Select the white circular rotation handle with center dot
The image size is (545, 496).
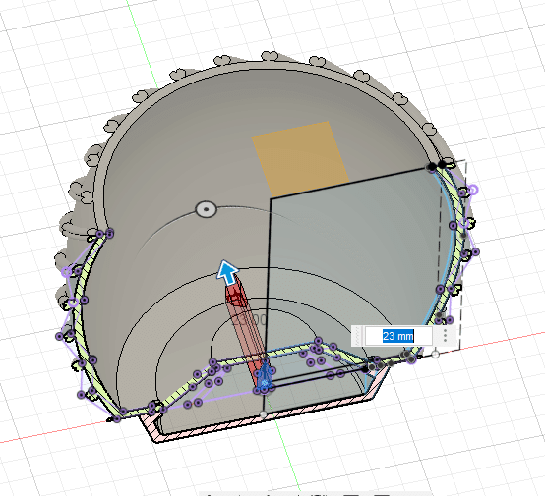207,209
